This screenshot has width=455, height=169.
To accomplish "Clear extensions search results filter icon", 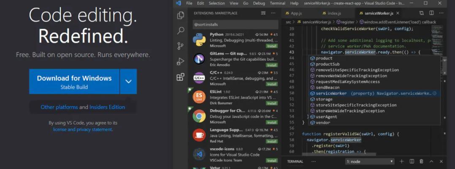I will tap(263, 13).
